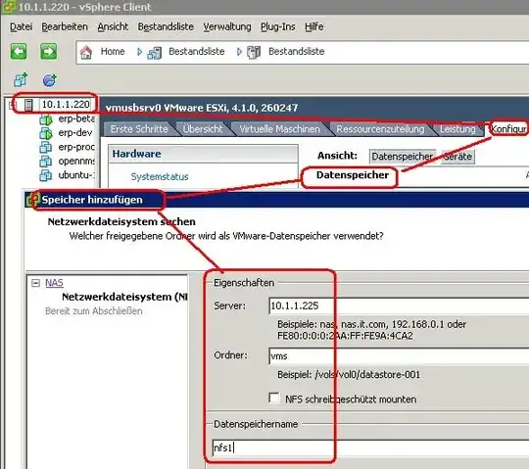This screenshot has width=529, height=469.
Task: Open the Ansicht menu
Action: (113, 26)
